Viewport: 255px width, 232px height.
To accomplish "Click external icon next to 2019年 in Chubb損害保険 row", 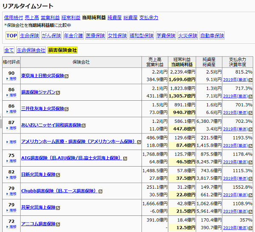I will 251,195.
